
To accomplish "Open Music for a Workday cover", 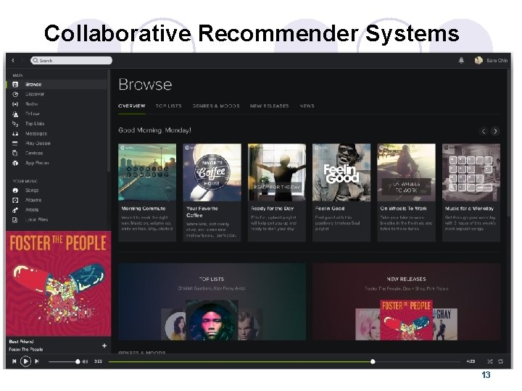I will pyautogui.click(x=471, y=172).
